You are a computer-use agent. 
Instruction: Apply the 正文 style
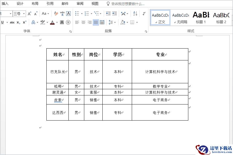pyautogui.click(x=160, y=18)
